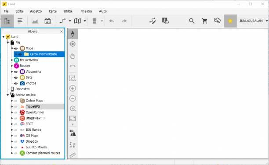The width and height of the screenshot is (269, 165).
Task: Open the stacked layers toolbar icon
Action: (x=94, y=21)
